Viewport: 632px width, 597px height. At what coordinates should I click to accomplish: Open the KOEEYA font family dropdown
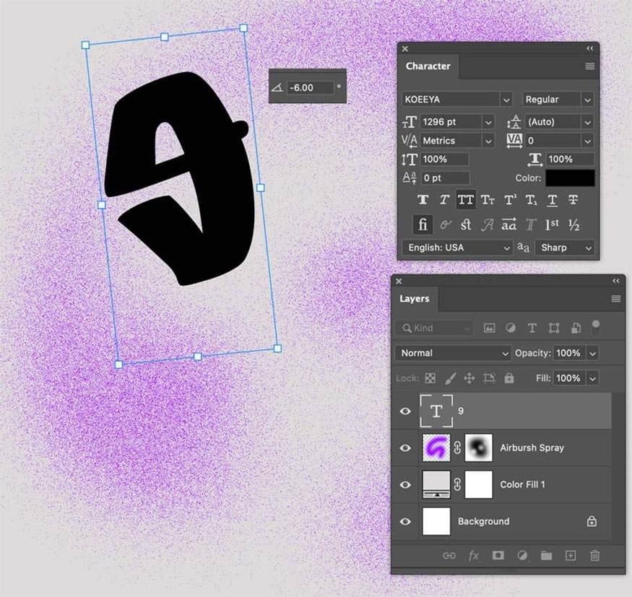click(x=458, y=100)
